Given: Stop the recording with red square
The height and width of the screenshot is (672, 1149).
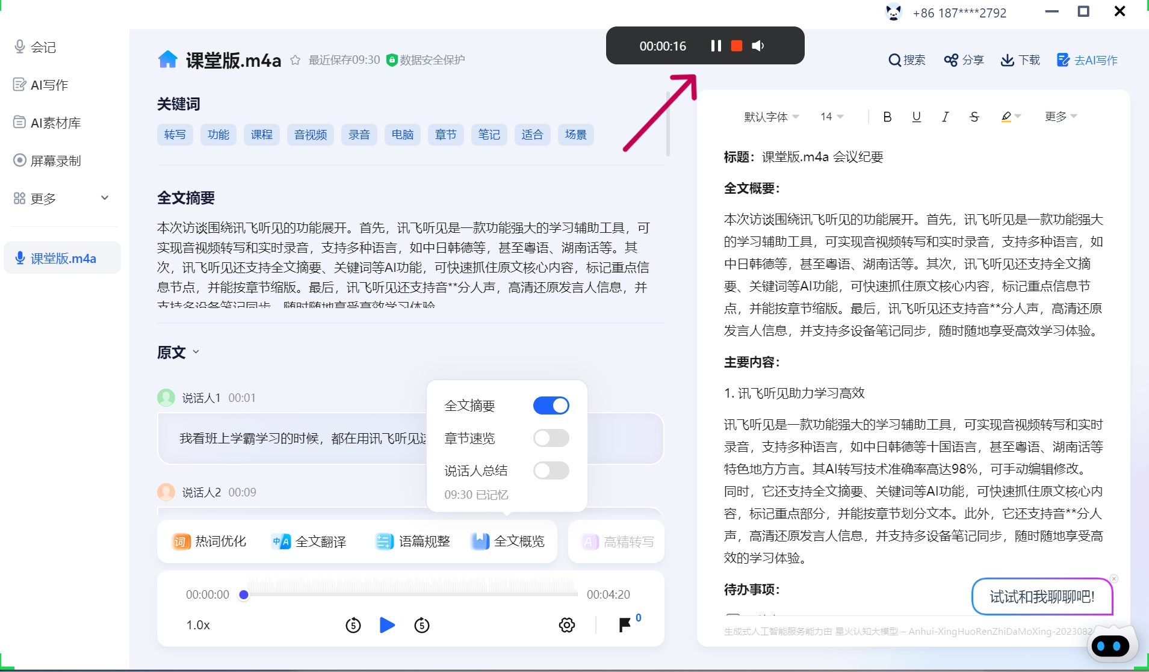Looking at the screenshot, I should (x=736, y=46).
